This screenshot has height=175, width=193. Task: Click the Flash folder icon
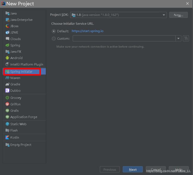coord(7,130)
